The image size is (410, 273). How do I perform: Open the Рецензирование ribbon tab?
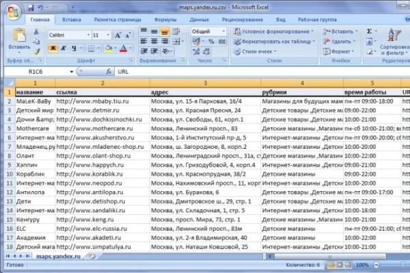click(x=243, y=20)
